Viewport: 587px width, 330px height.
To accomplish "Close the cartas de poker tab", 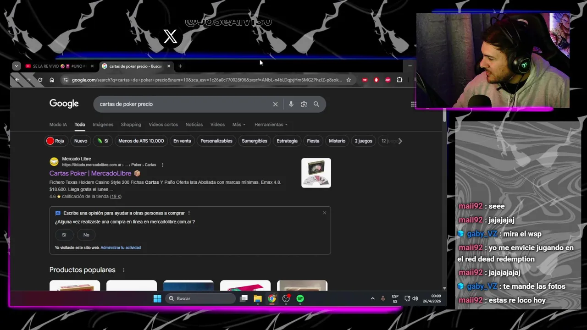I will click(x=169, y=66).
